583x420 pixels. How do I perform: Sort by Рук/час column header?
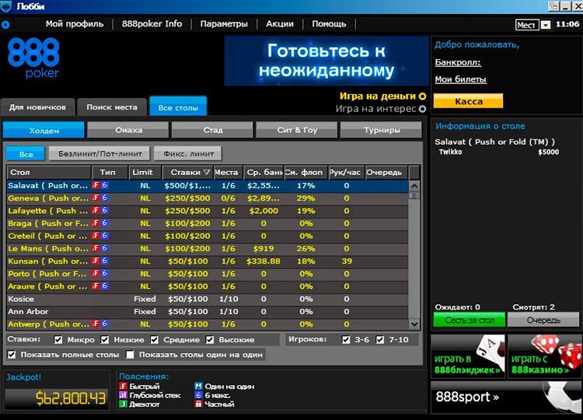346,172
